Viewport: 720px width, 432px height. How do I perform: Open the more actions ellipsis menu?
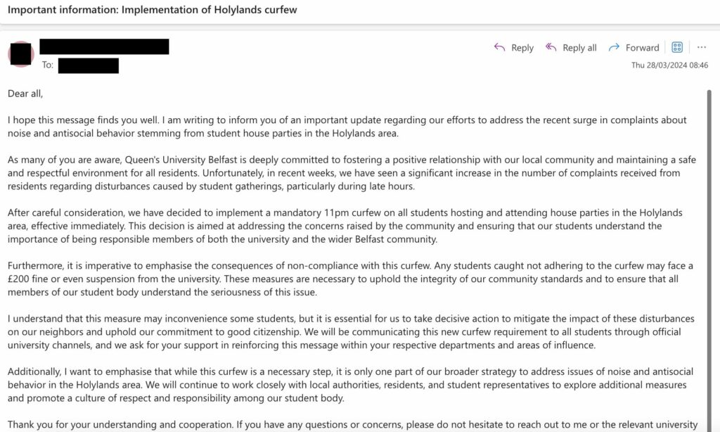tap(701, 47)
